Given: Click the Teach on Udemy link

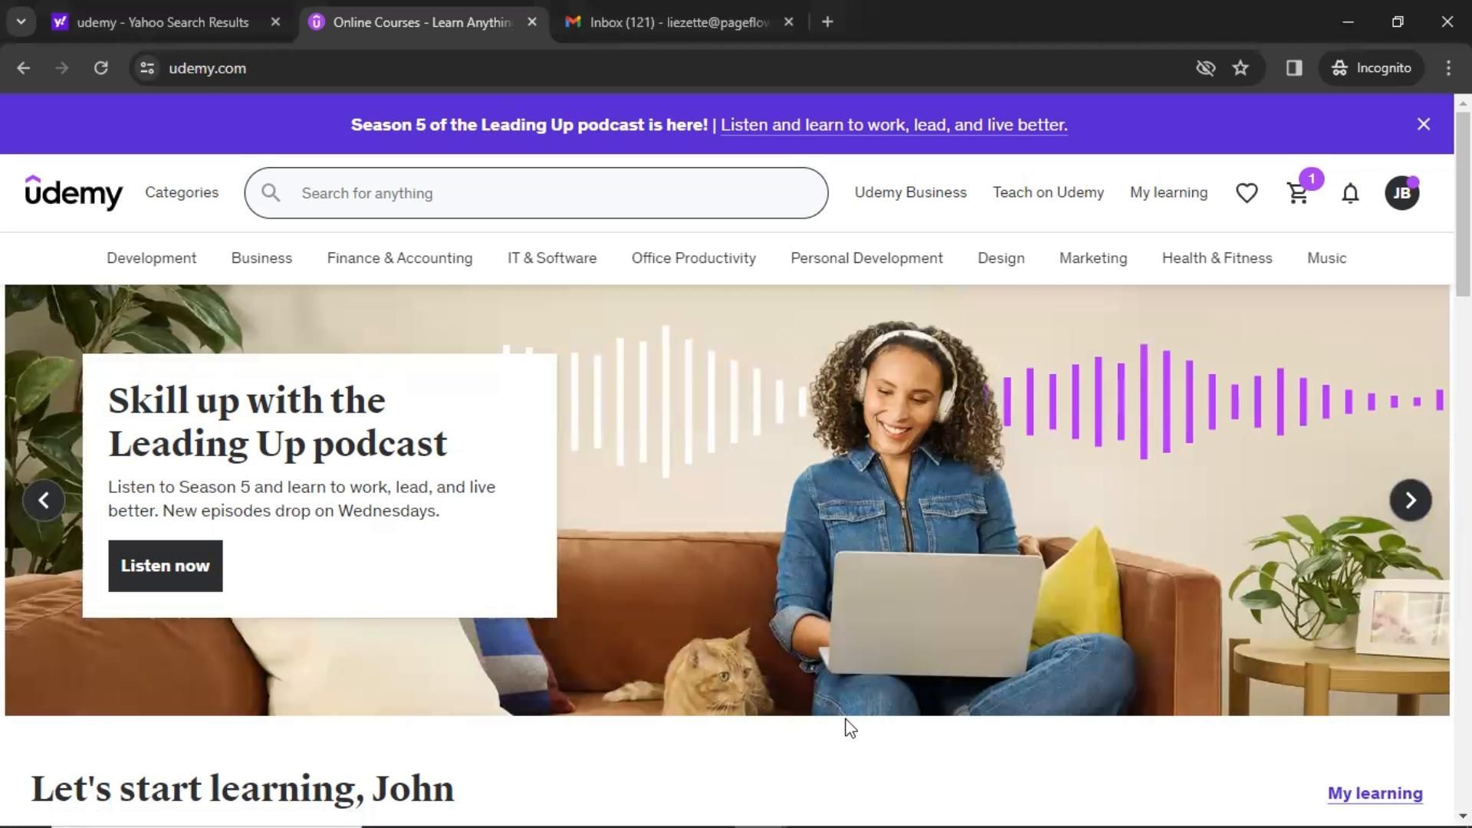Looking at the screenshot, I should tap(1048, 192).
